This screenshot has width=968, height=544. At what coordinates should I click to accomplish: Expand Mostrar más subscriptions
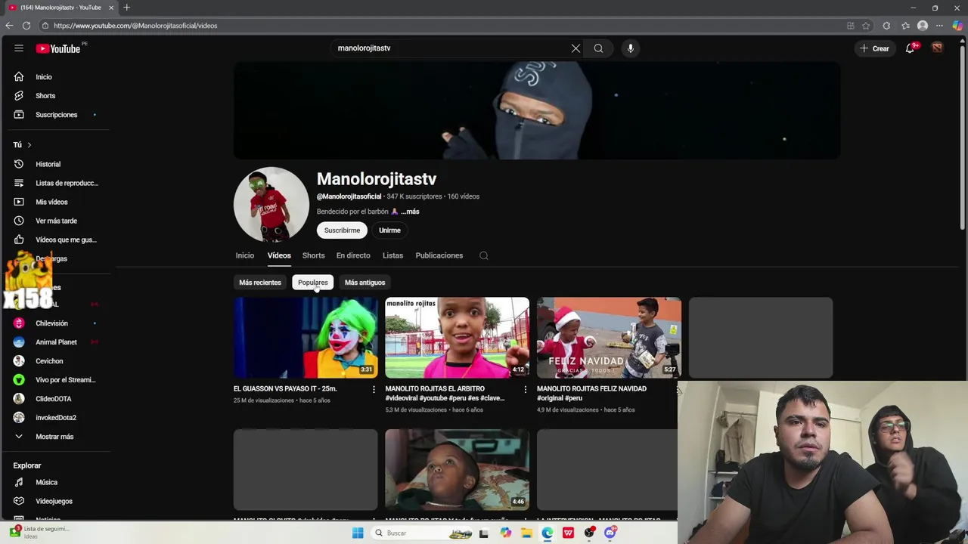pos(54,437)
